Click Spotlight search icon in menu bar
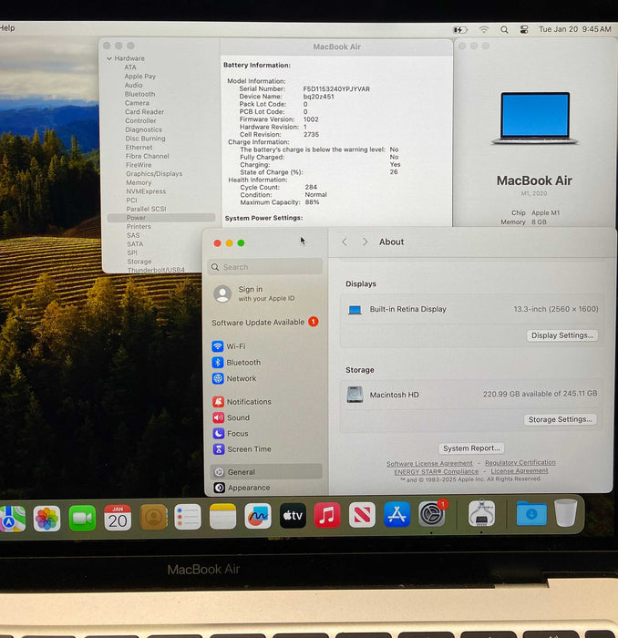Screen dimensions: 618x638 tap(504, 30)
